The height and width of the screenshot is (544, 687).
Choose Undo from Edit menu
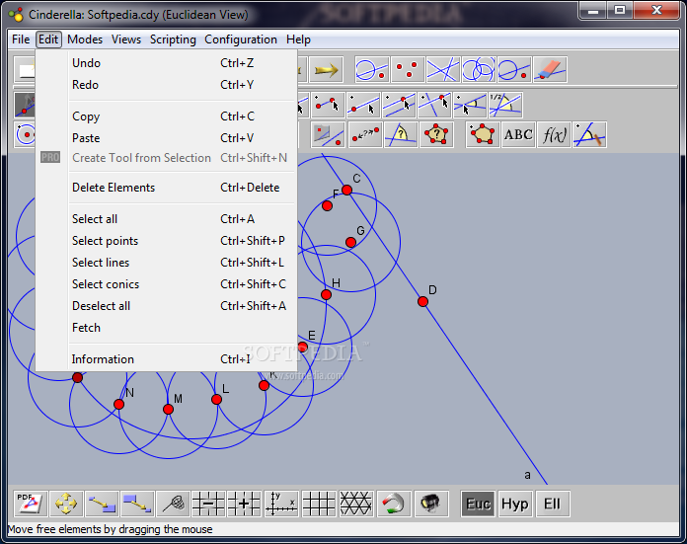coord(166,63)
